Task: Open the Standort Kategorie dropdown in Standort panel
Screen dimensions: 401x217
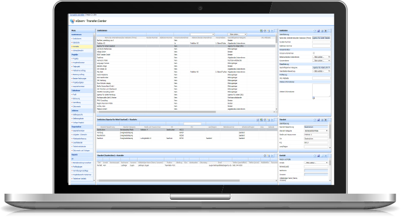Action: point(316,131)
